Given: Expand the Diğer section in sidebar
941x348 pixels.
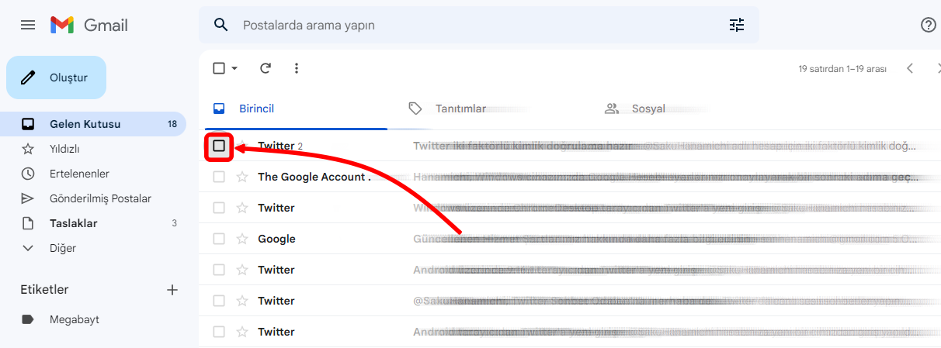Looking at the screenshot, I should [29, 248].
